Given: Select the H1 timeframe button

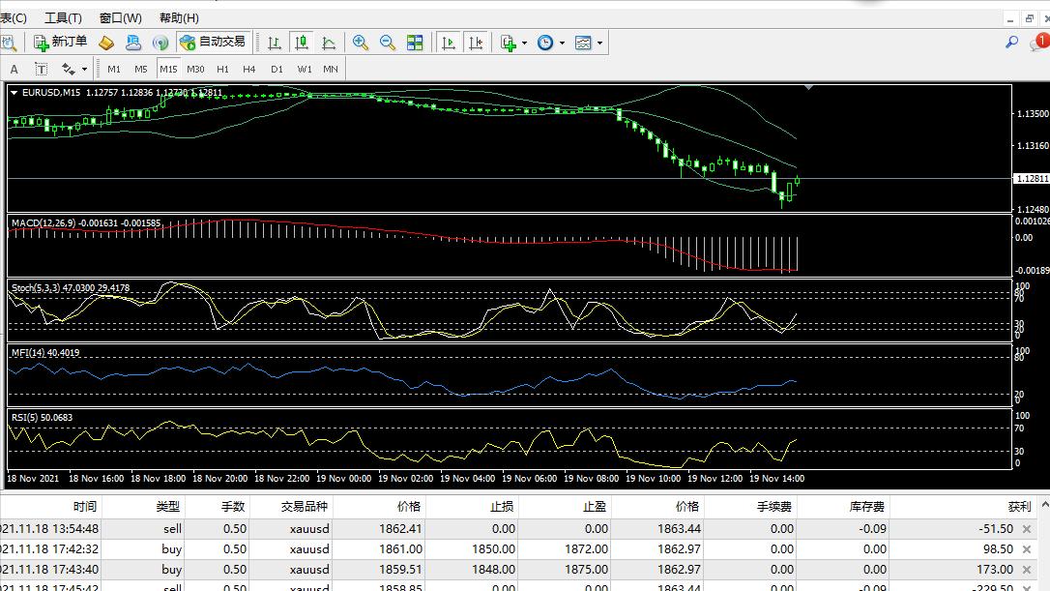Looking at the screenshot, I should click(222, 69).
